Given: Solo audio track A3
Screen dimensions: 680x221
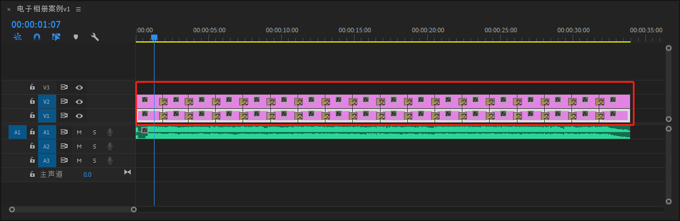Looking at the screenshot, I should (x=94, y=161).
